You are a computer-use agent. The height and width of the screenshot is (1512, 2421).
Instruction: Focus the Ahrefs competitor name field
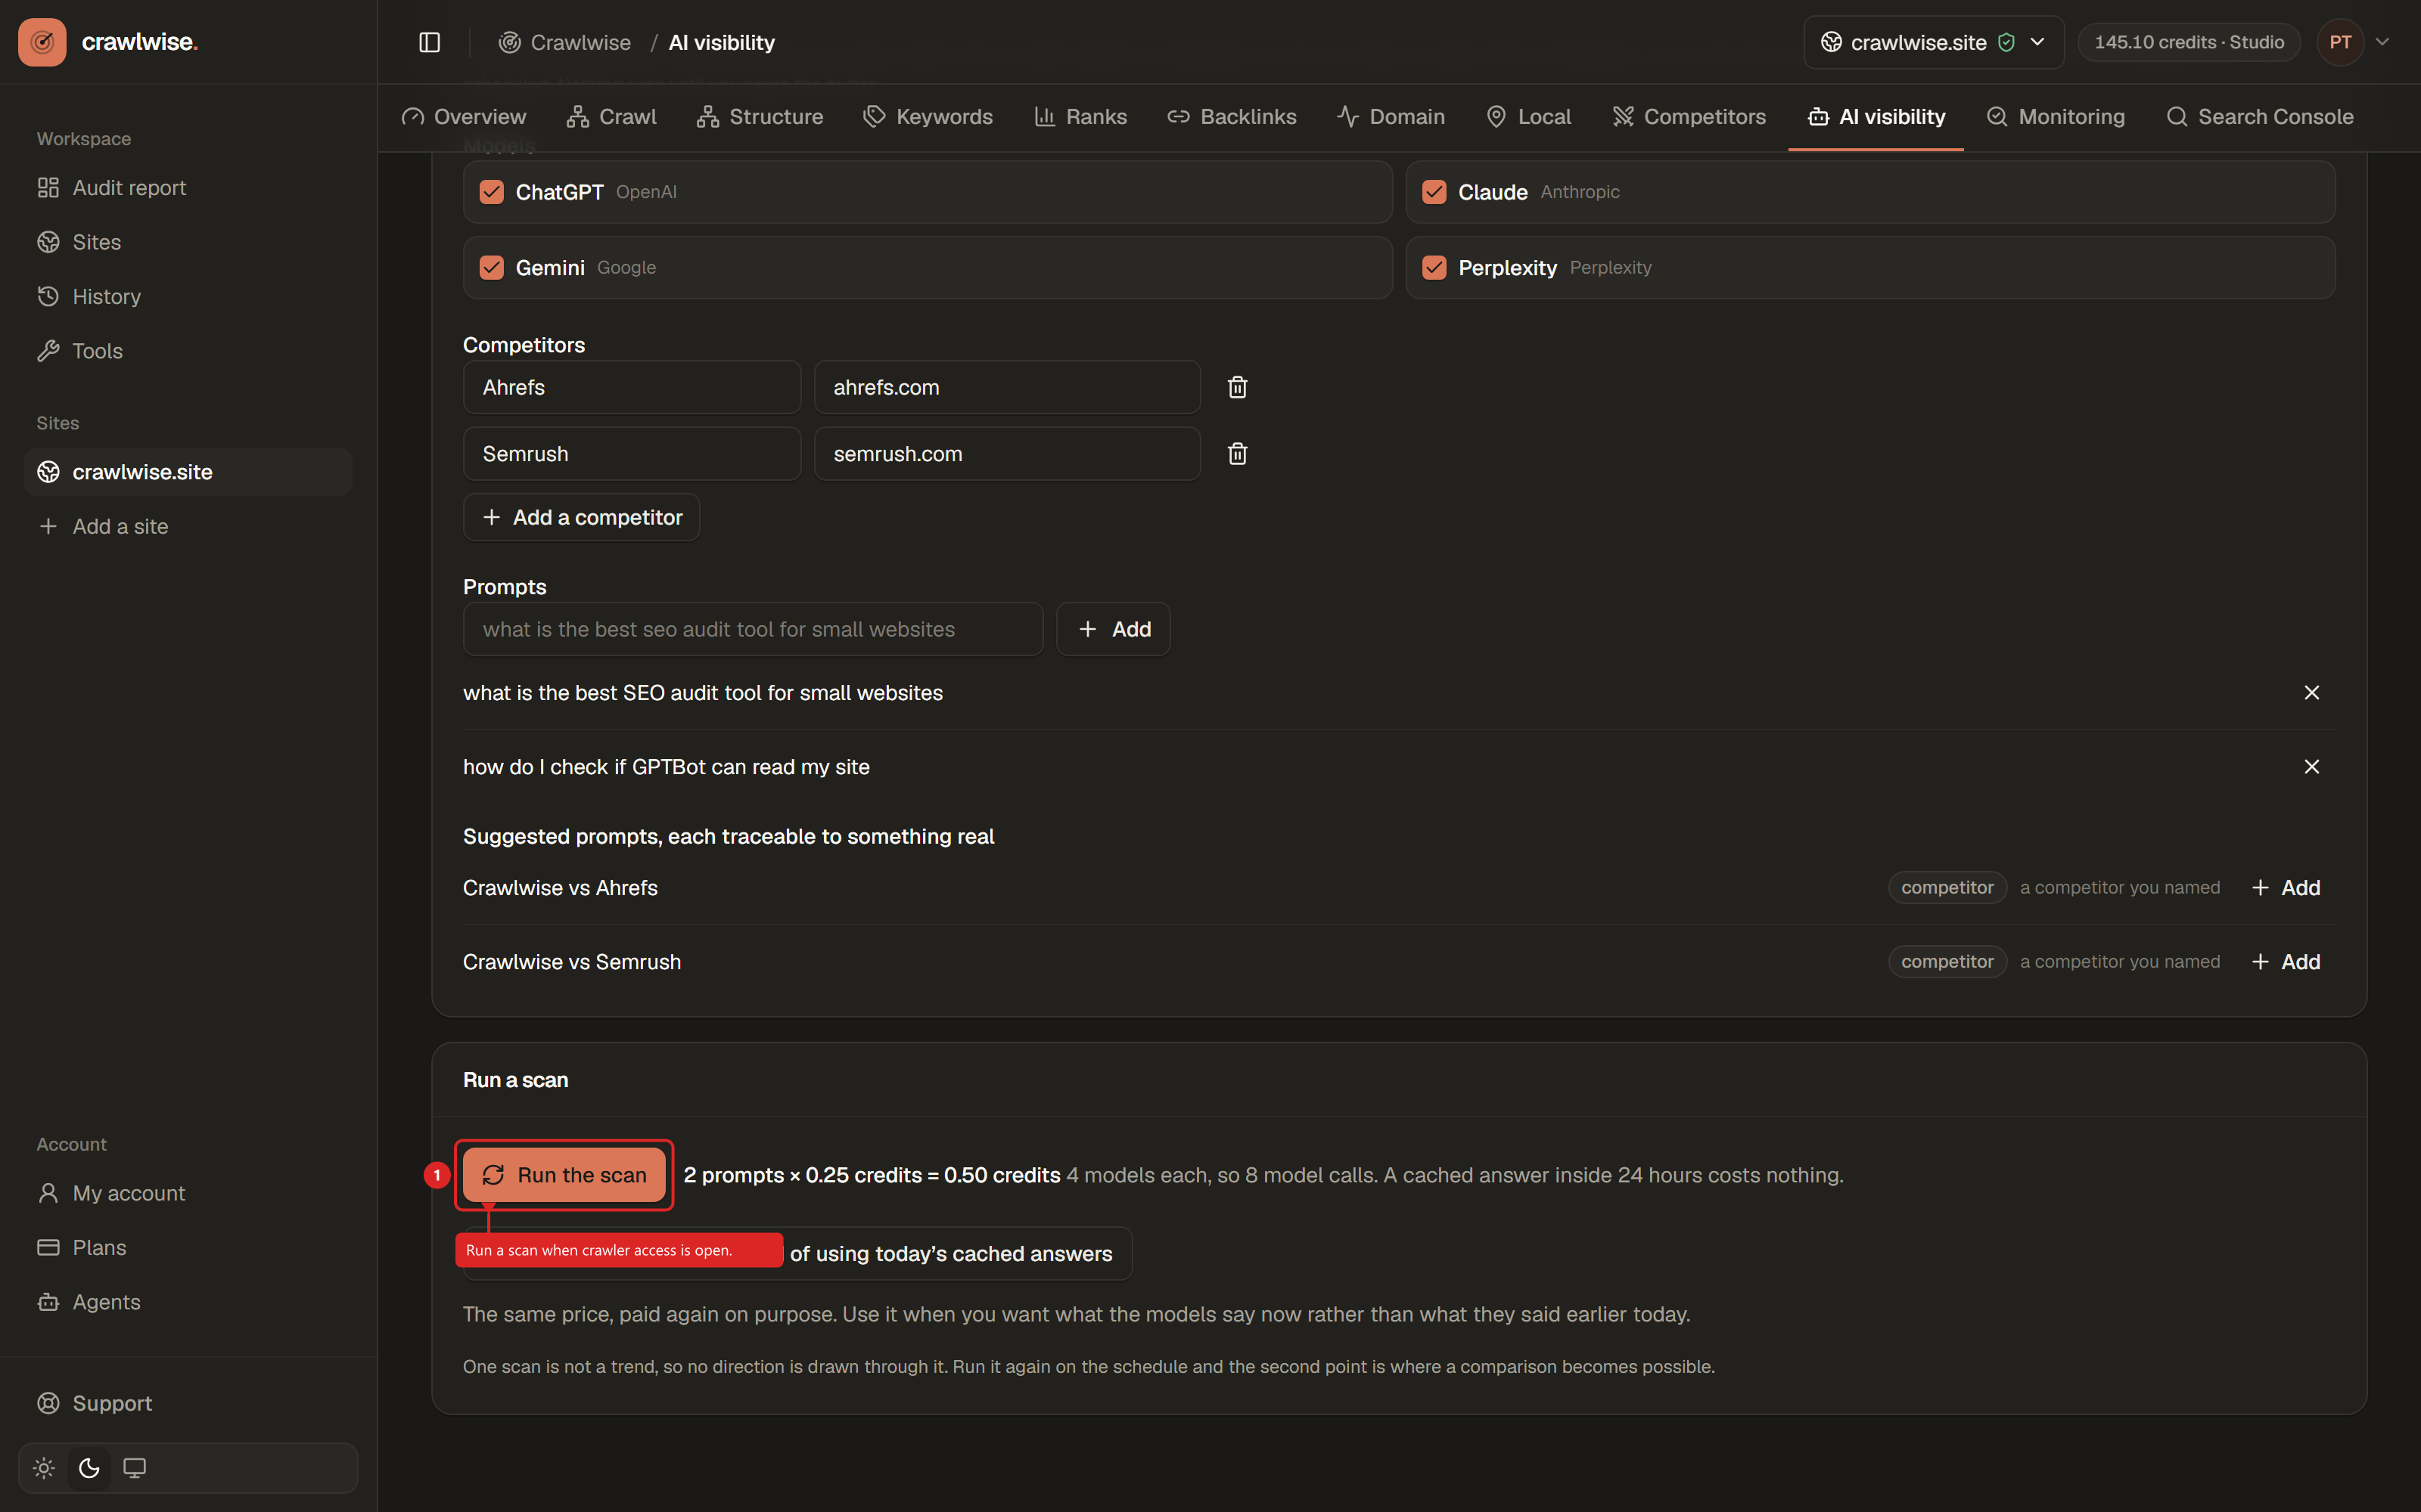pyautogui.click(x=632, y=387)
